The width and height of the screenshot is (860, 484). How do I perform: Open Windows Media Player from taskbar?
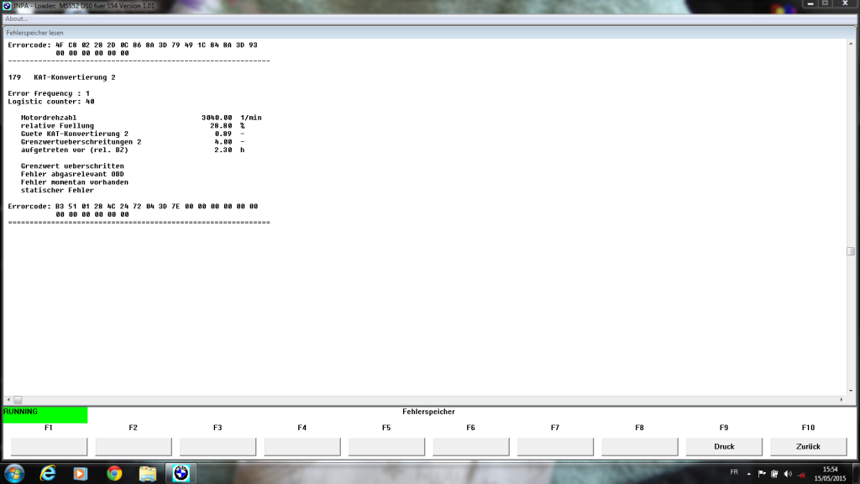pos(80,473)
